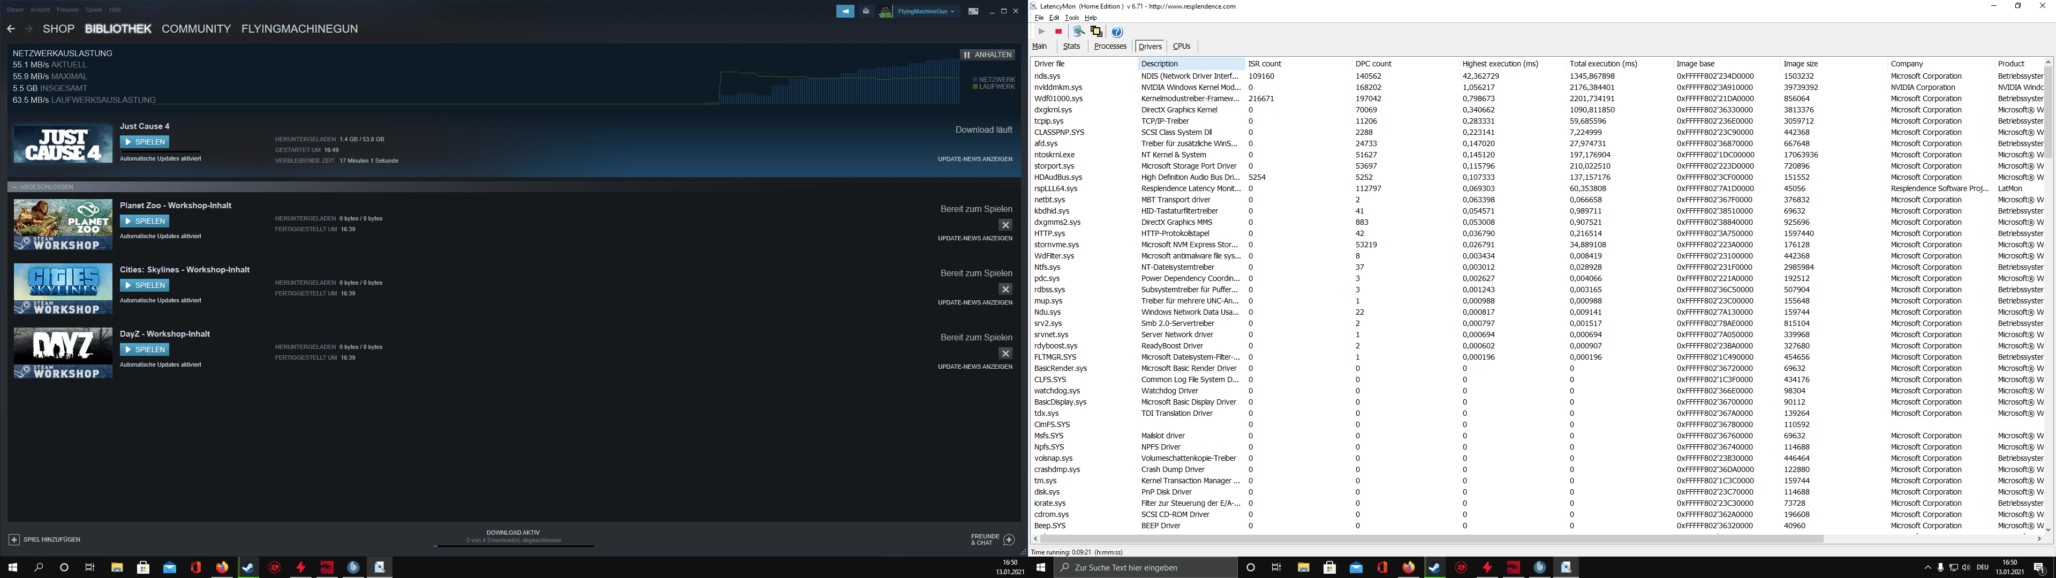Open LatencyMon's Help menu
The image size is (2056, 578).
1091,18
